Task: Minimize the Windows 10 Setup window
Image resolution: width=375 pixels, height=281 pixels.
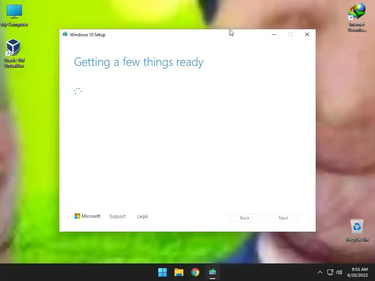Action: [x=274, y=34]
